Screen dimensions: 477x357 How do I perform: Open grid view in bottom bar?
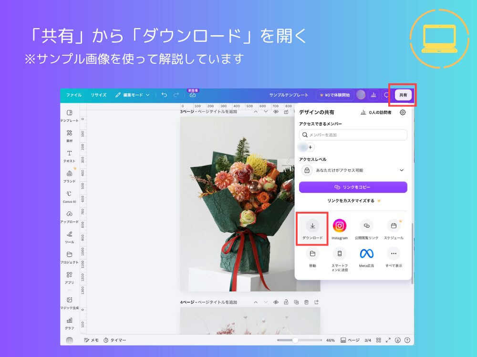(378, 340)
